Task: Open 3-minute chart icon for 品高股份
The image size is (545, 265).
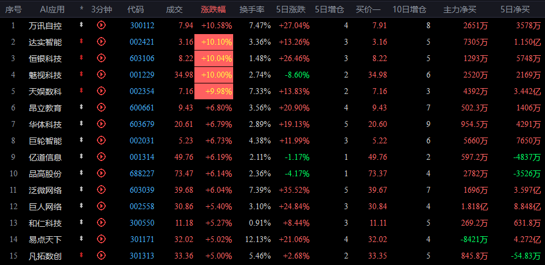Action: [x=101, y=173]
